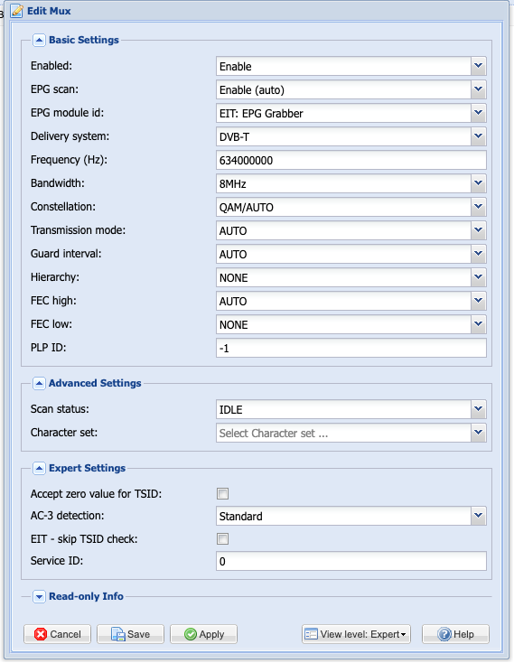
Task: Click the red Cancel icon
Action: (x=41, y=634)
